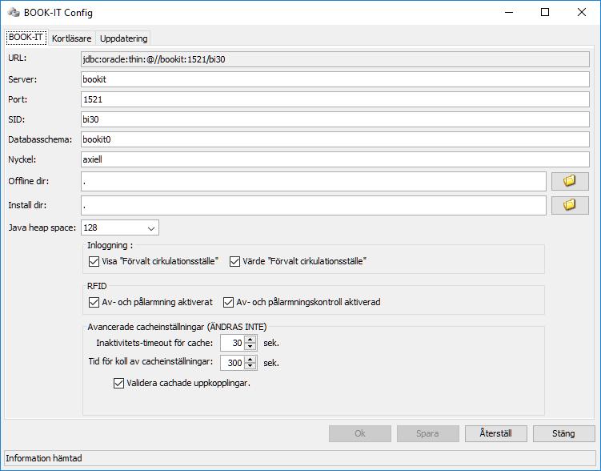This screenshot has height=471, width=601.
Task: Click the Stäng button
Action: [x=563, y=434]
